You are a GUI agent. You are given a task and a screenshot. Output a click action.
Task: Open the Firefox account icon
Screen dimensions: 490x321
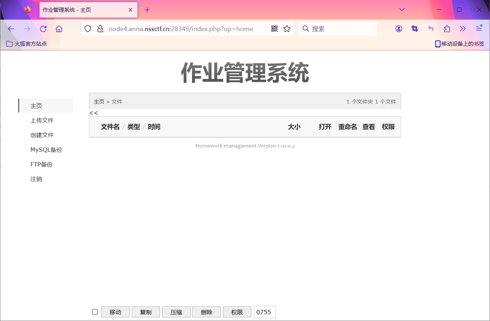[x=399, y=29]
